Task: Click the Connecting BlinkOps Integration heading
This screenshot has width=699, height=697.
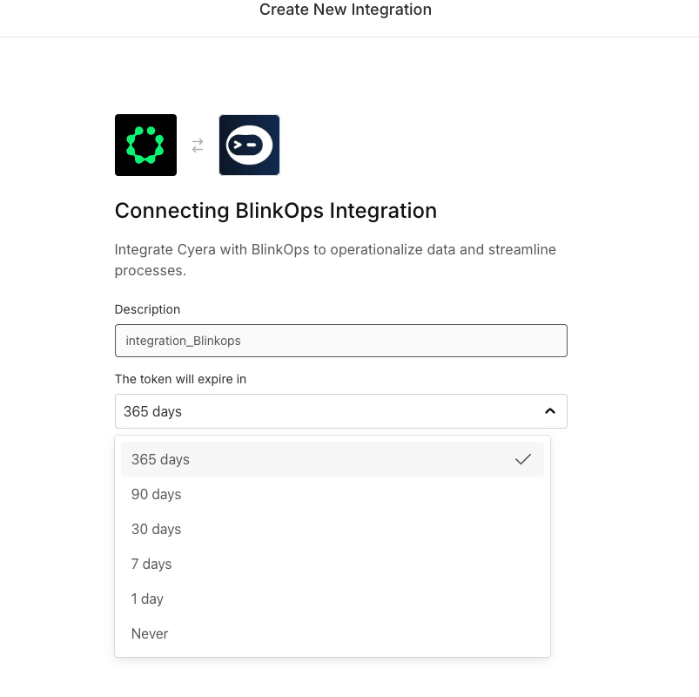Action: [x=275, y=211]
